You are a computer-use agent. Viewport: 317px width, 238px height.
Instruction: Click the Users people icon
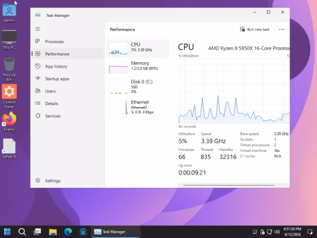pyautogui.click(x=37, y=91)
